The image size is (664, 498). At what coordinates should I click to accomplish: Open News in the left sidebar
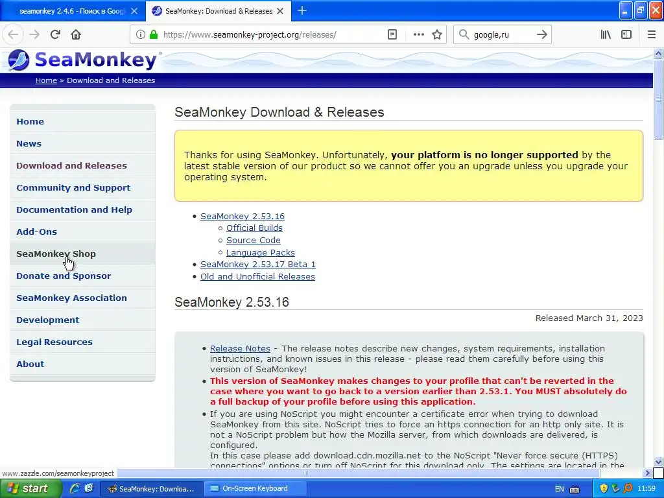(x=82, y=143)
